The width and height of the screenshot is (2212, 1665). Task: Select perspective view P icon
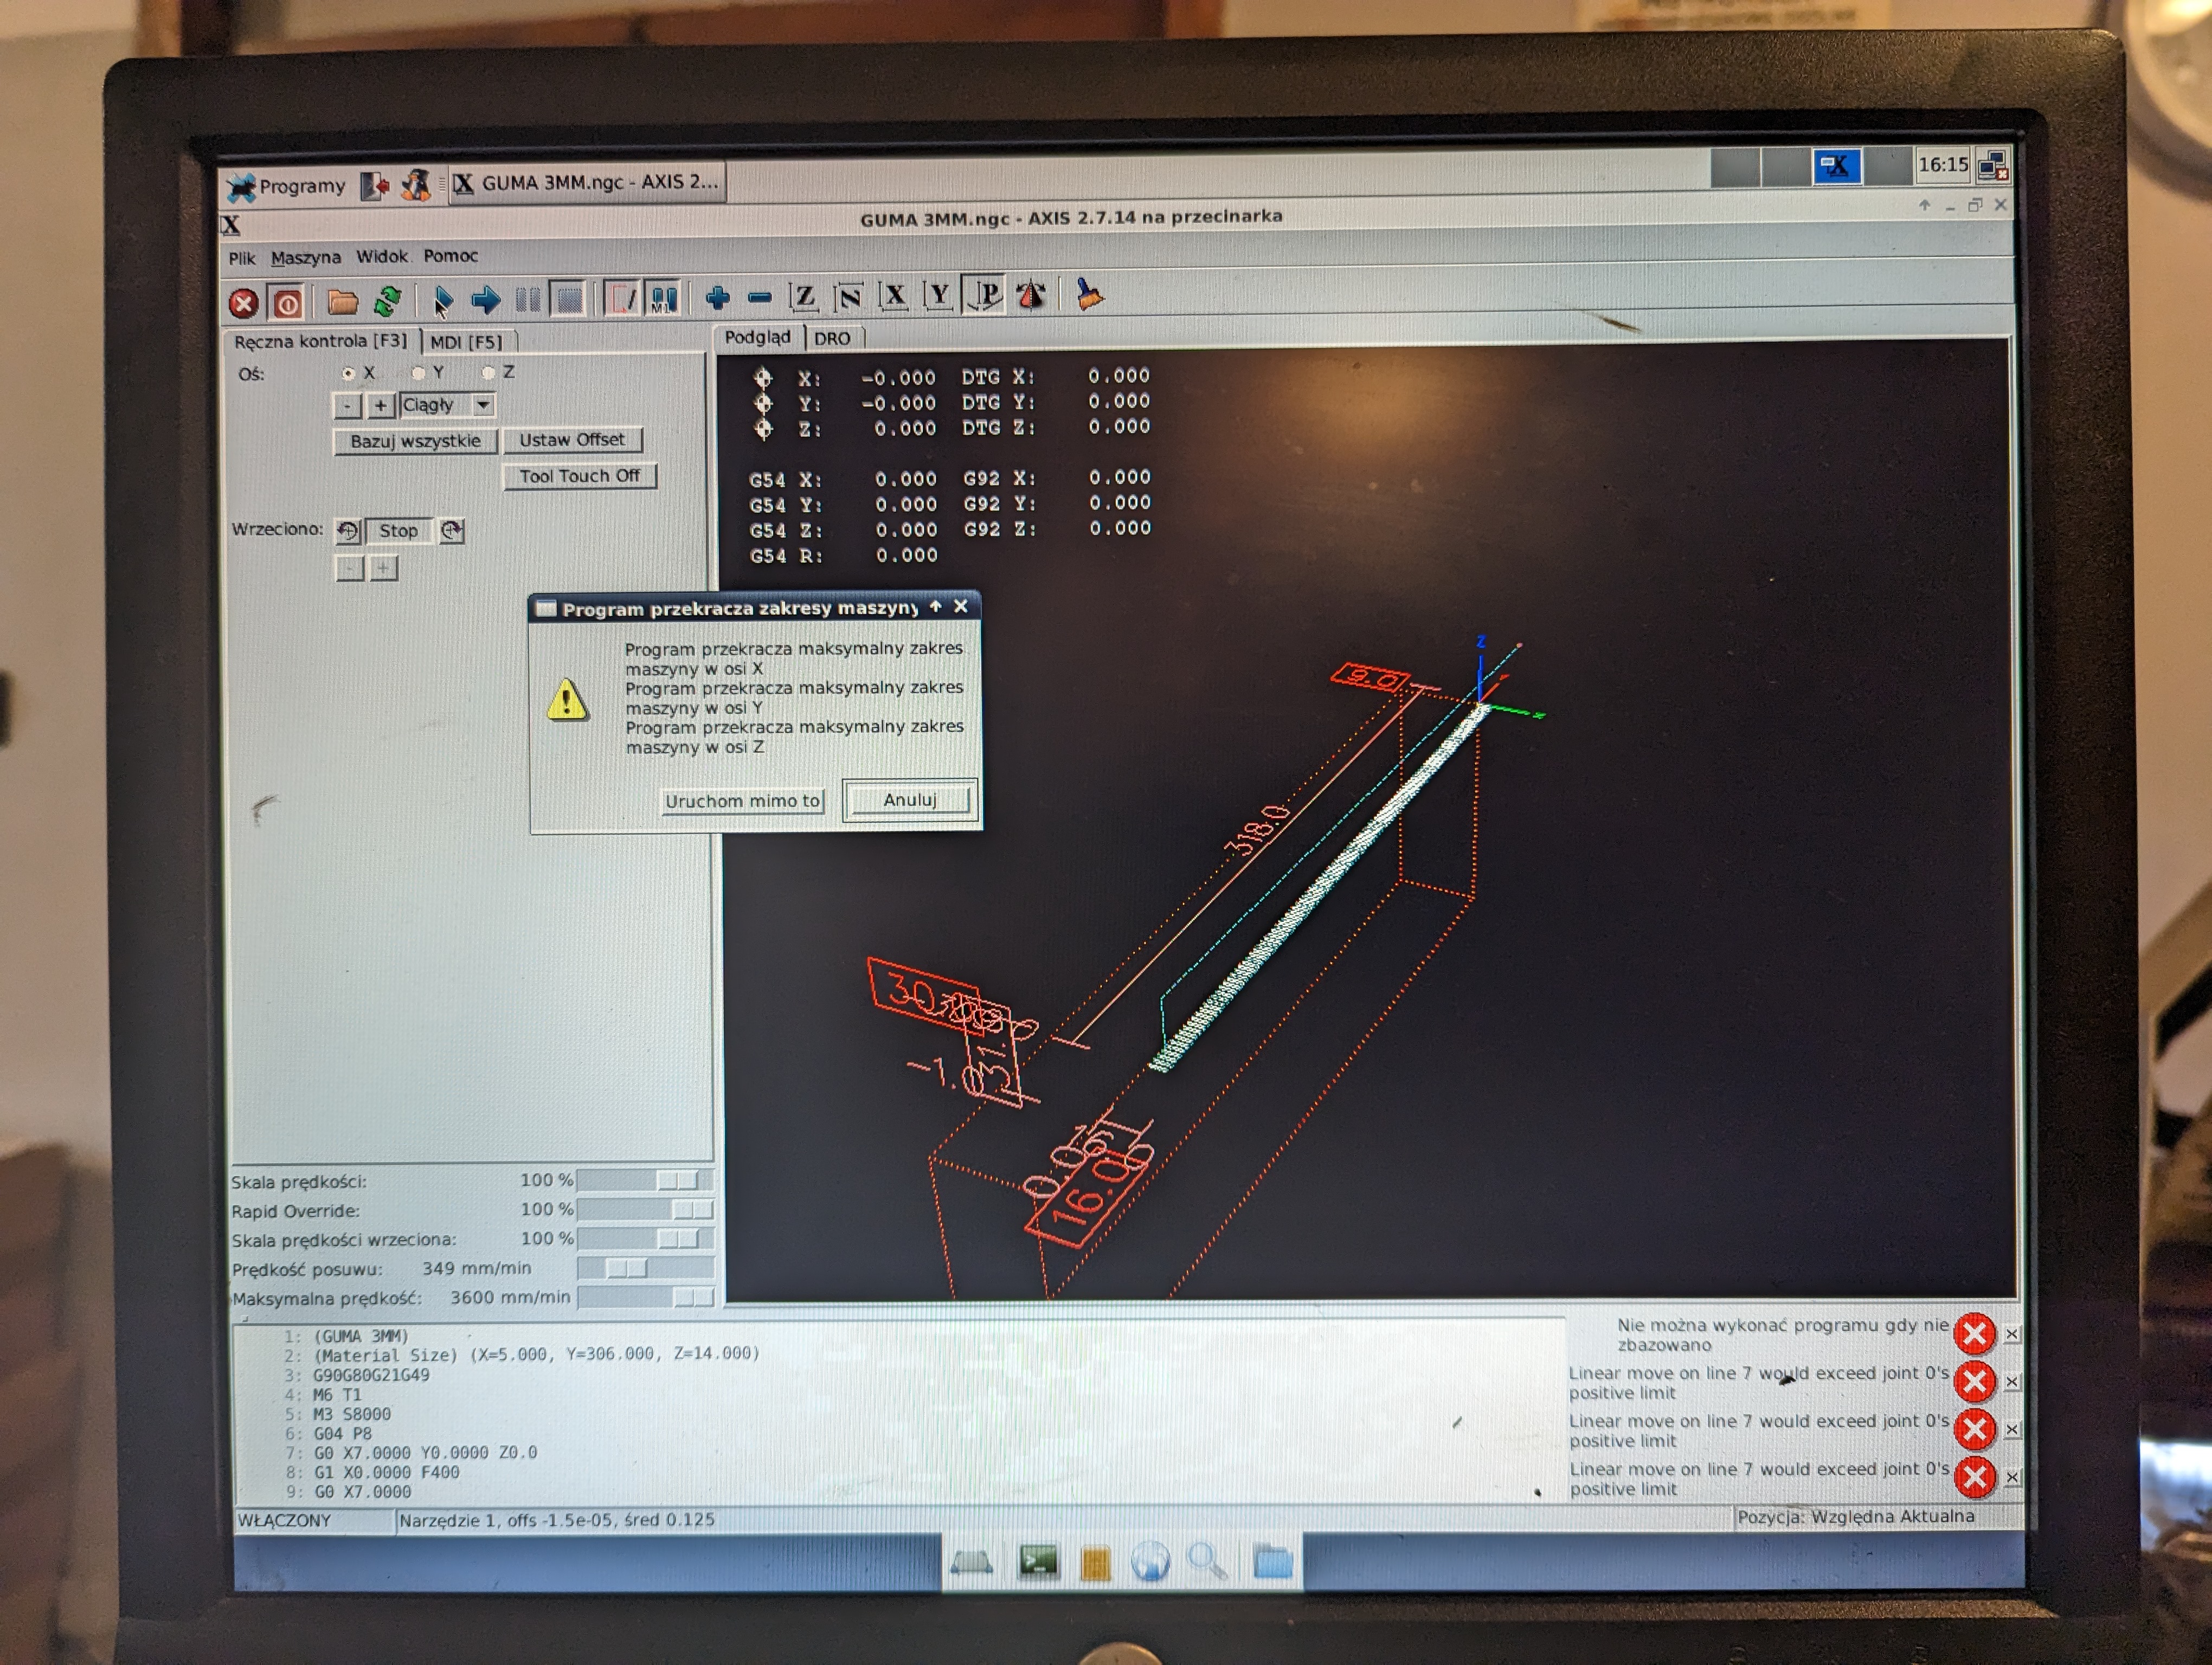(x=986, y=295)
